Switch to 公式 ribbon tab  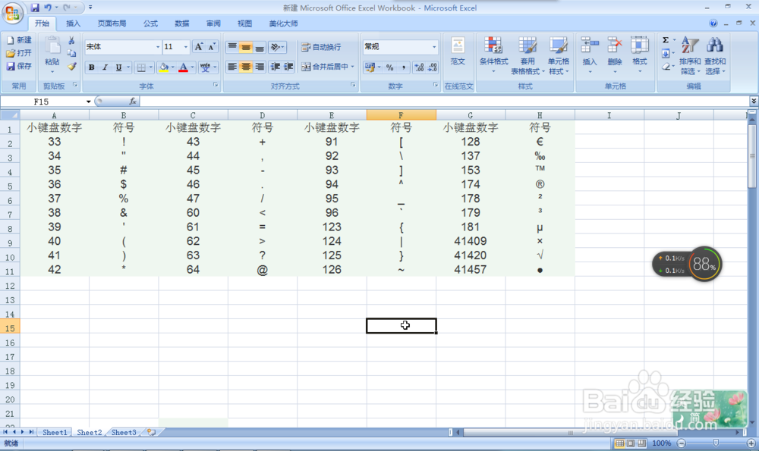tap(150, 23)
